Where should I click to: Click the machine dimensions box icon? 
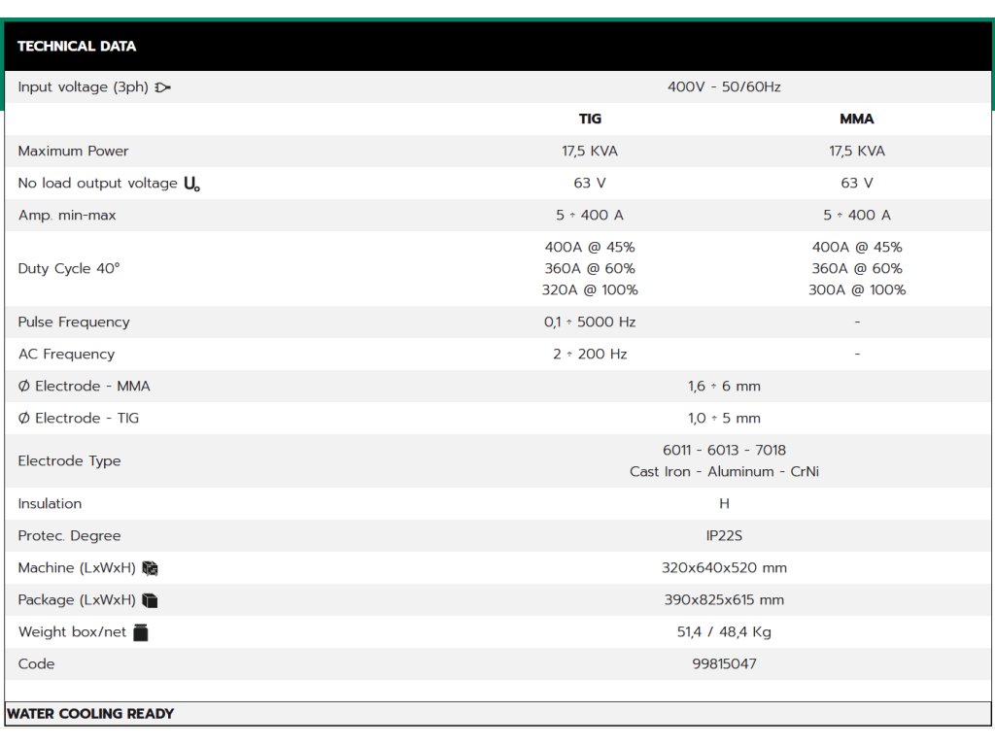(x=150, y=568)
